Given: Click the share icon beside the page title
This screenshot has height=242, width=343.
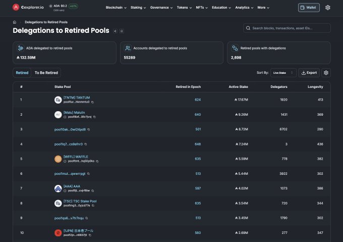Looking at the screenshot, I should pyautogui.click(x=115, y=31).
